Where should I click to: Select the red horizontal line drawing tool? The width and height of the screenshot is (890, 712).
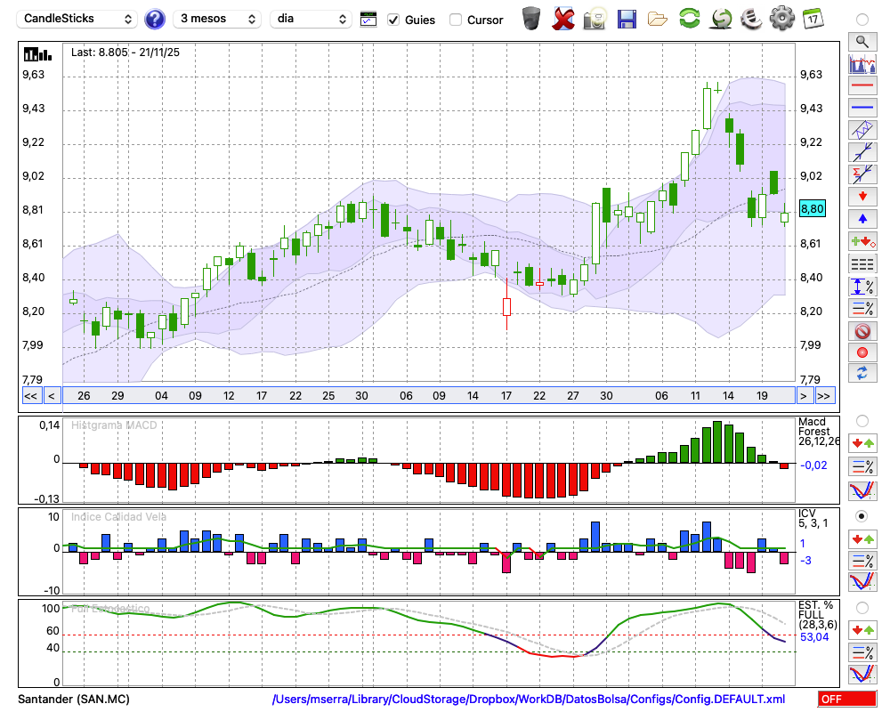click(862, 86)
